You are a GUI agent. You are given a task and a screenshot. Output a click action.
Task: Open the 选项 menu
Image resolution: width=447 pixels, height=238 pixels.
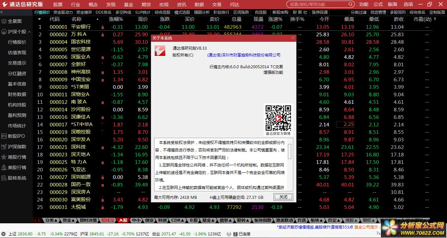408,5
